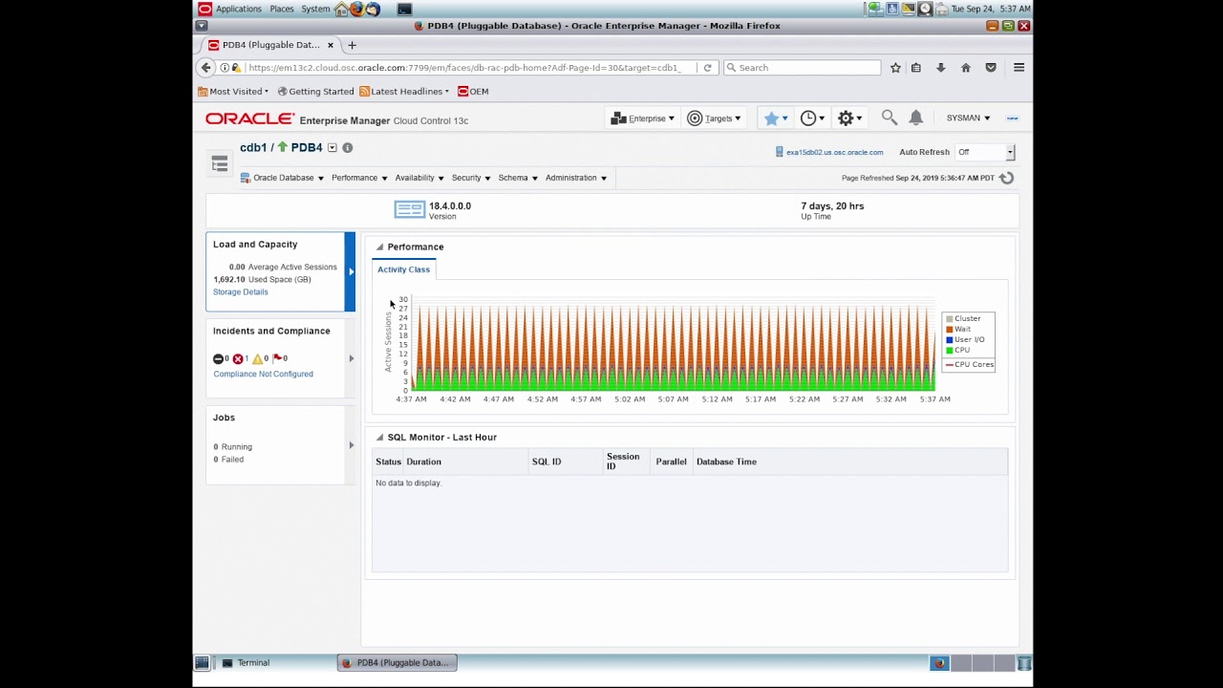Screen dimensions: 1223x688
Task: Go to the Firefox home page icon
Action: pyautogui.click(x=966, y=68)
